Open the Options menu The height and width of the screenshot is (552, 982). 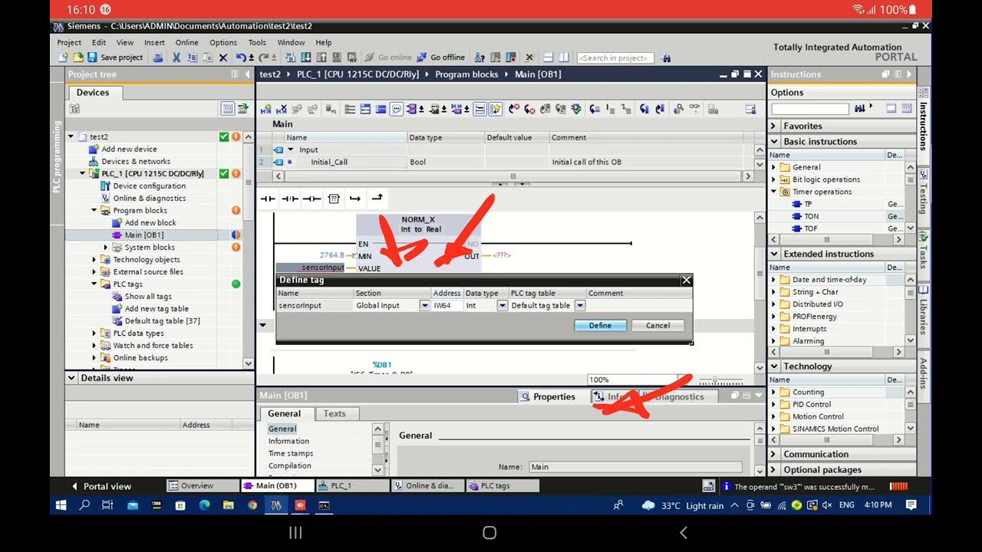pyautogui.click(x=223, y=42)
